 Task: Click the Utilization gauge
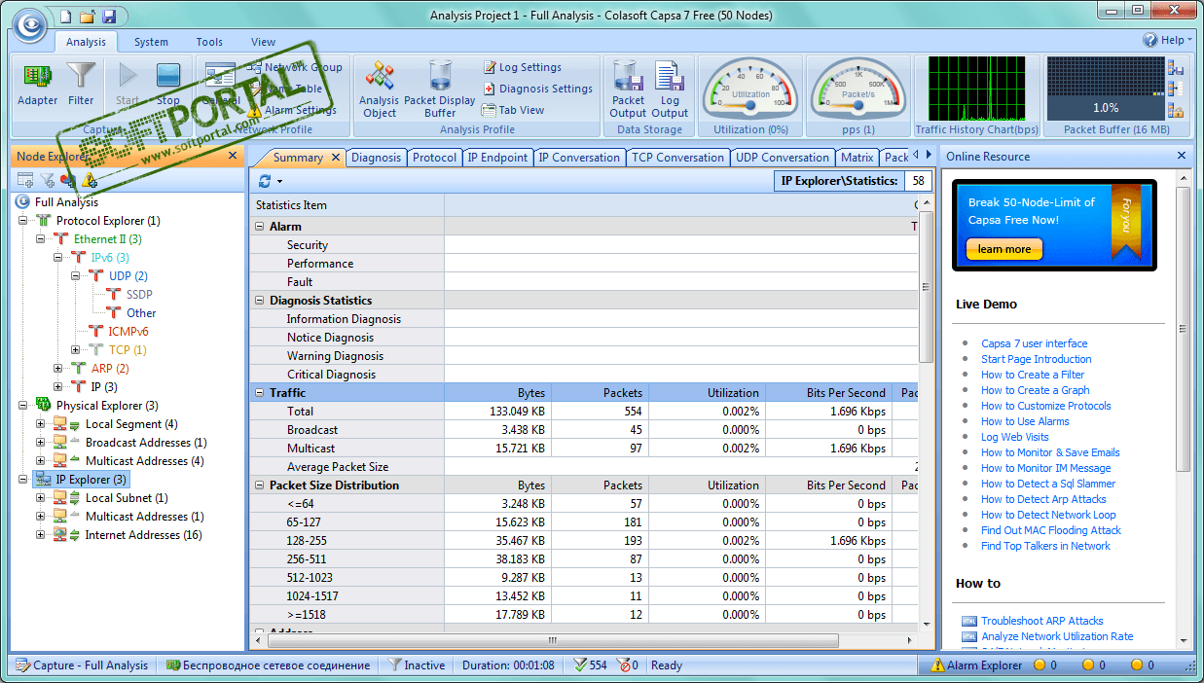click(750, 88)
